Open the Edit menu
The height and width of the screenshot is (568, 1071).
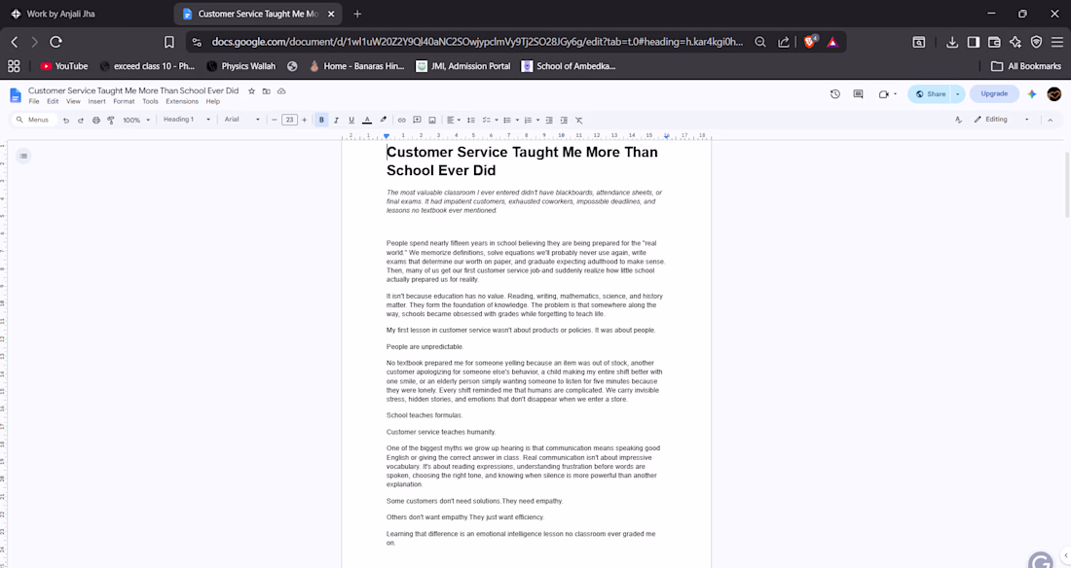point(53,102)
